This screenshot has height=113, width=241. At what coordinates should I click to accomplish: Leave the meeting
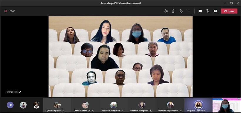click(x=229, y=11)
